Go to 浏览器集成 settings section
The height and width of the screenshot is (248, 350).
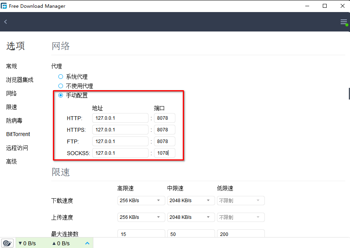click(x=19, y=80)
